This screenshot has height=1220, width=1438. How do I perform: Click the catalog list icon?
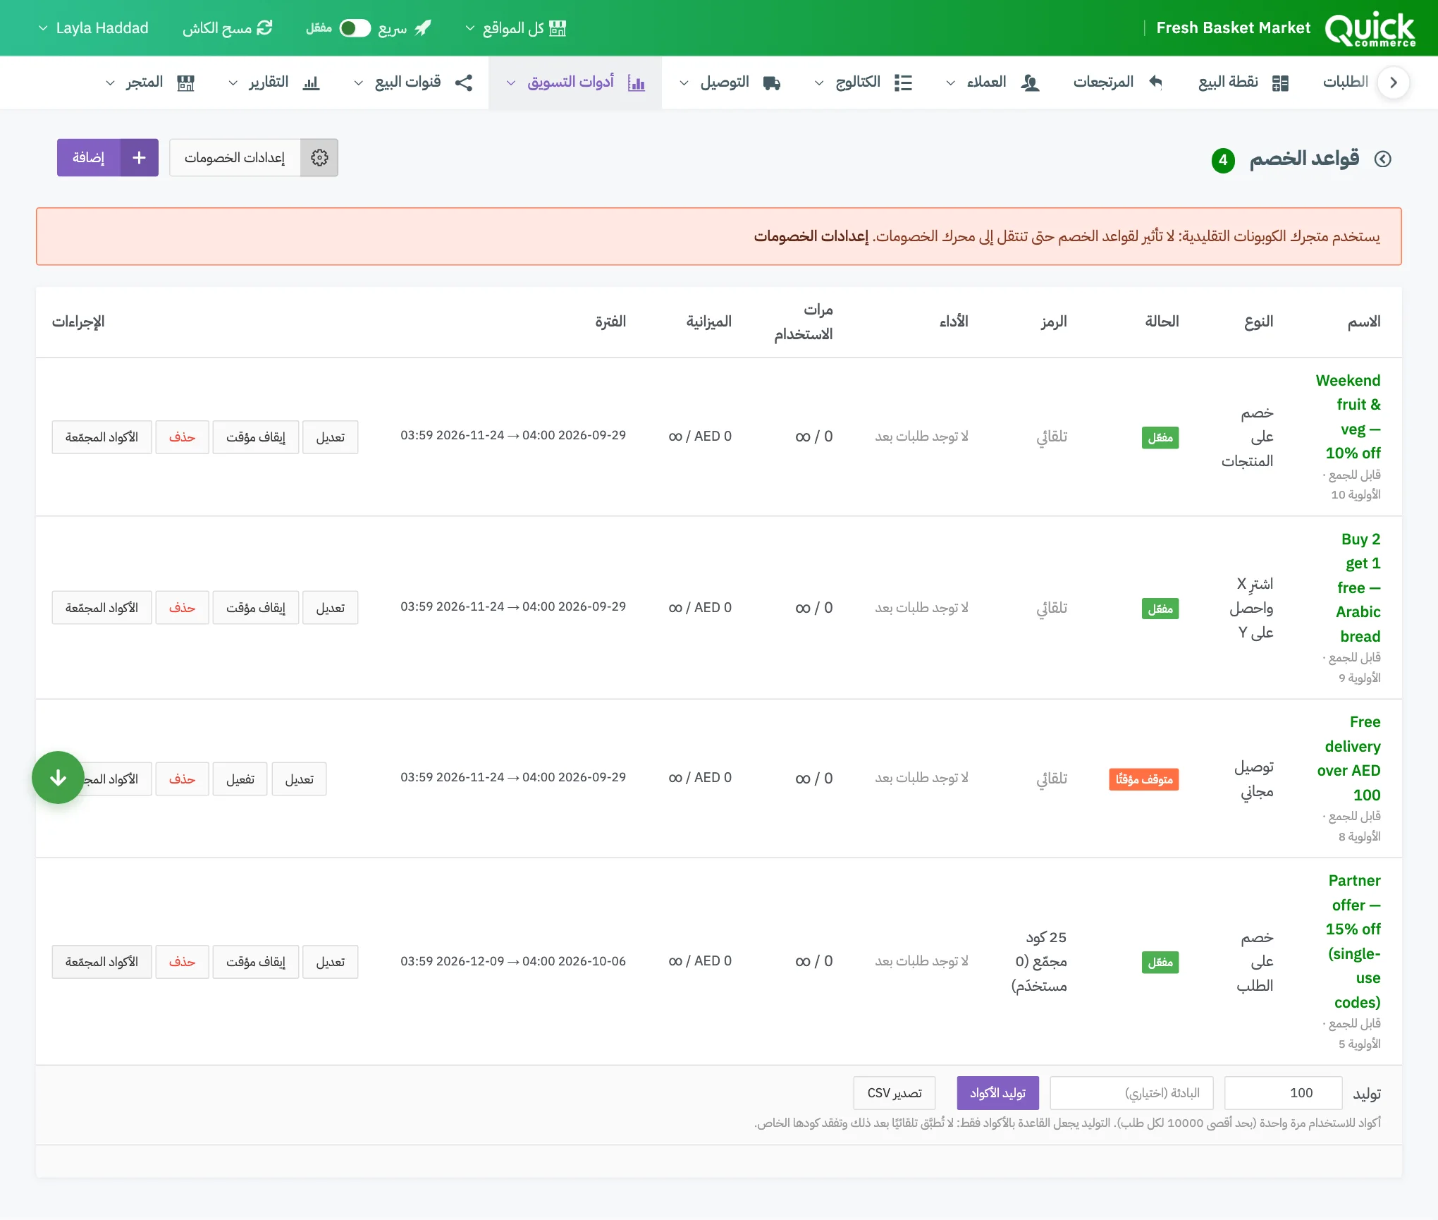(x=903, y=83)
